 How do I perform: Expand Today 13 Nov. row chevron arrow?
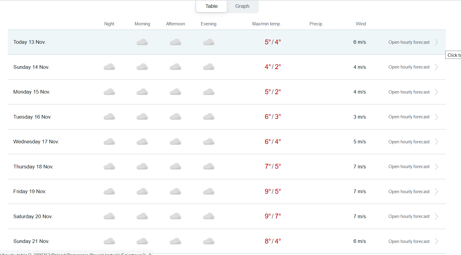pyautogui.click(x=437, y=42)
